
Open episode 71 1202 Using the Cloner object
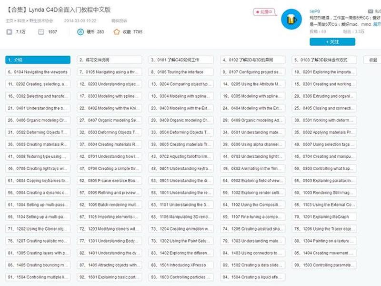pyautogui.click(x=38, y=229)
